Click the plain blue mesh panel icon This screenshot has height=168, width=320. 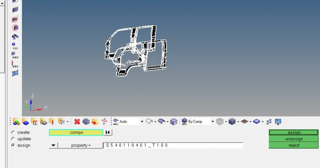(15, 10)
